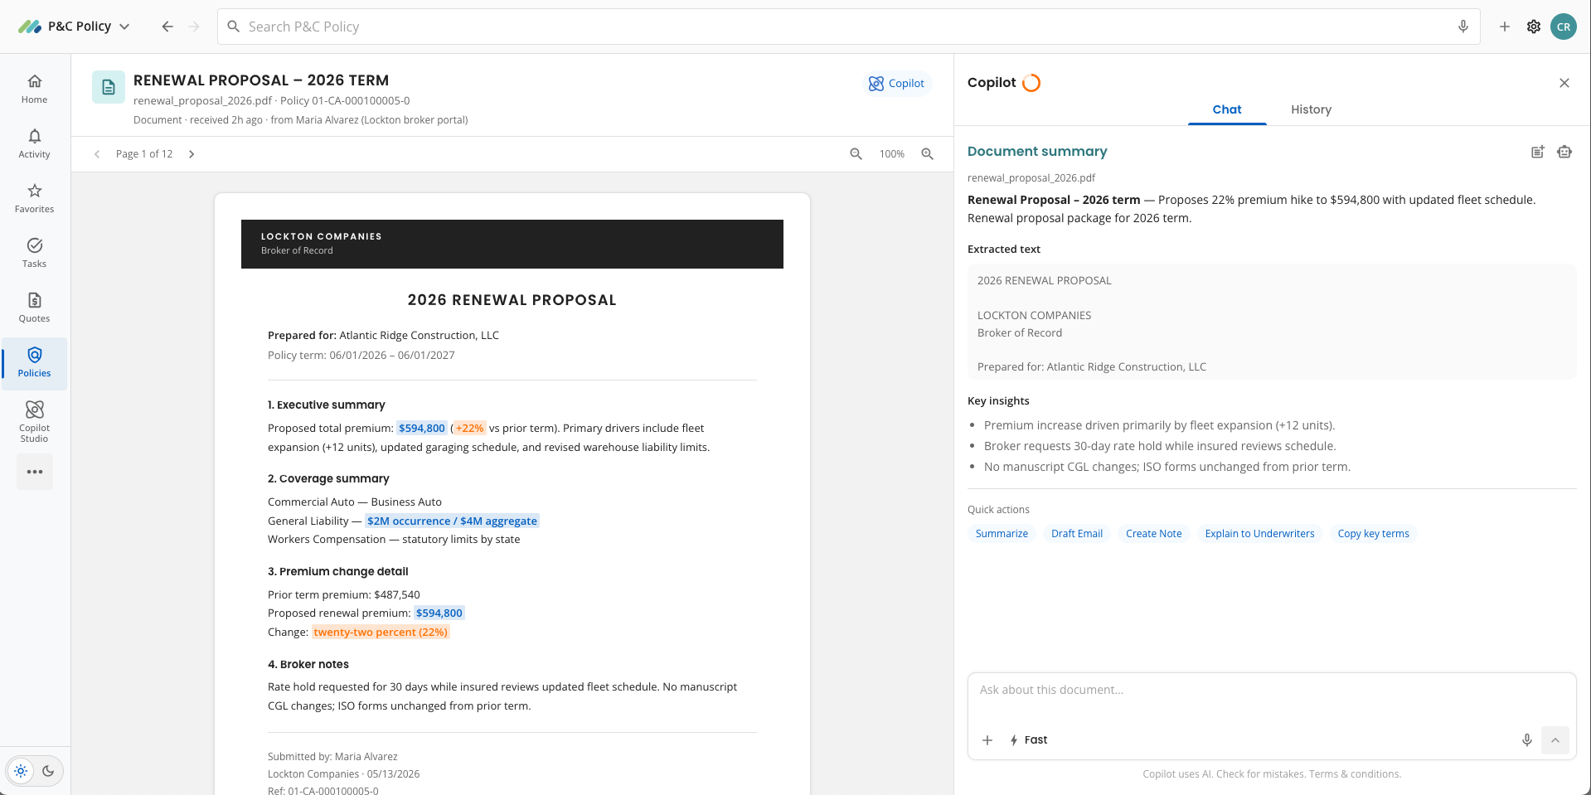Click the Summarize quick action
This screenshot has width=1591, height=795.
pos(1002,534)
